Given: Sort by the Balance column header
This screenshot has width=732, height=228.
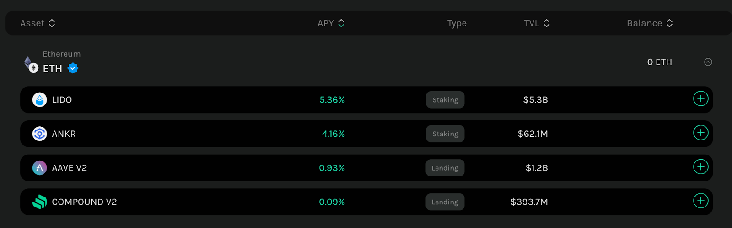Looking at the screenshot, I should pyautogui.click(x=650, y=23).
